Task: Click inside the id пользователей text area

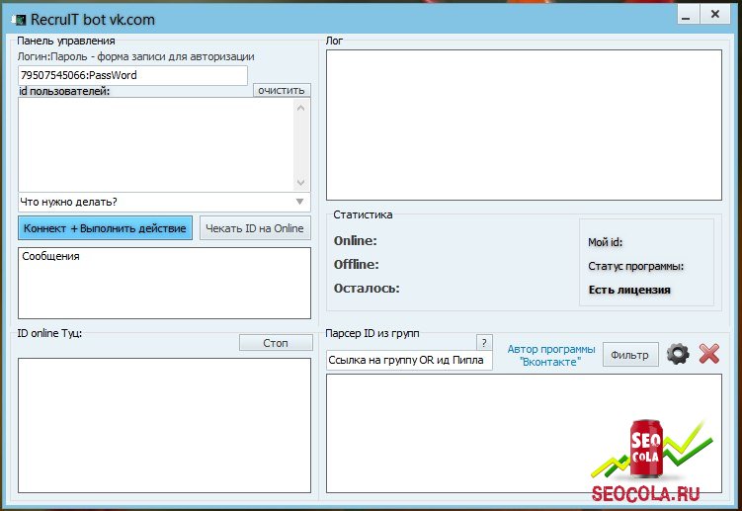Action: (x=156, y=144)
